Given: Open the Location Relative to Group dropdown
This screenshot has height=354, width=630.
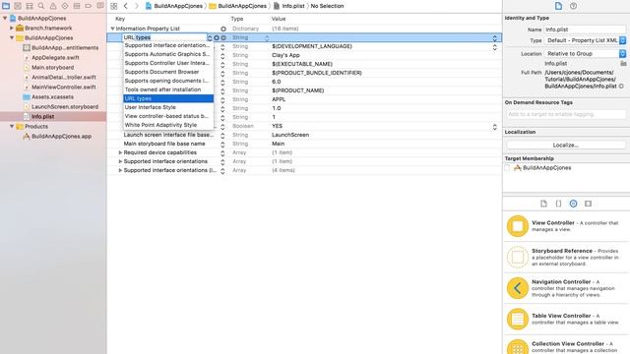Looking at the screenshot, I should click(x=585, y=53).
